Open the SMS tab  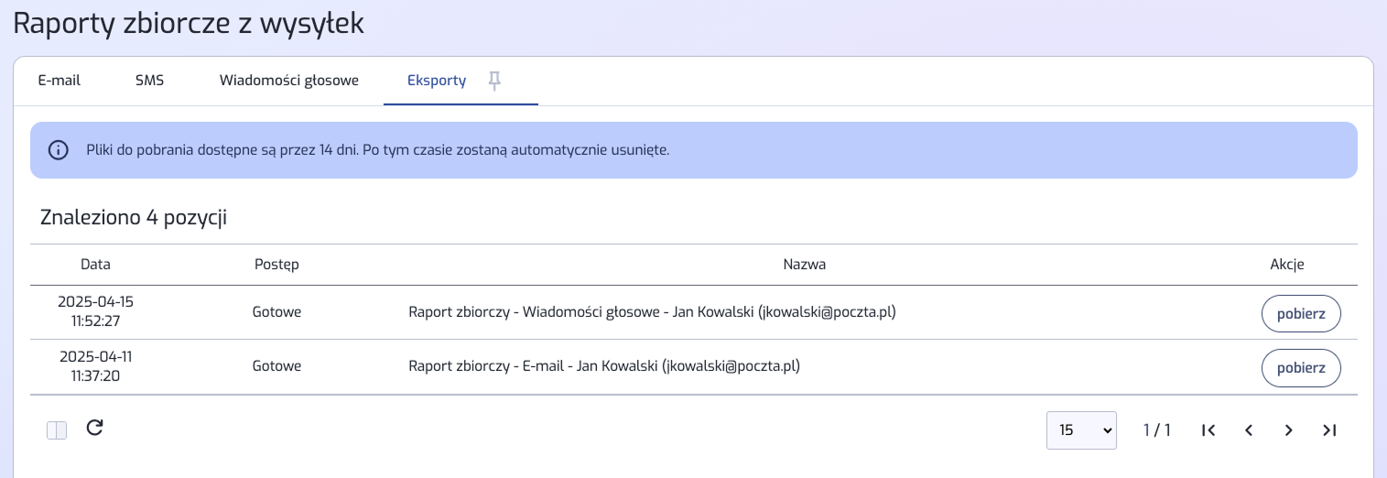(x=149, y=81)
